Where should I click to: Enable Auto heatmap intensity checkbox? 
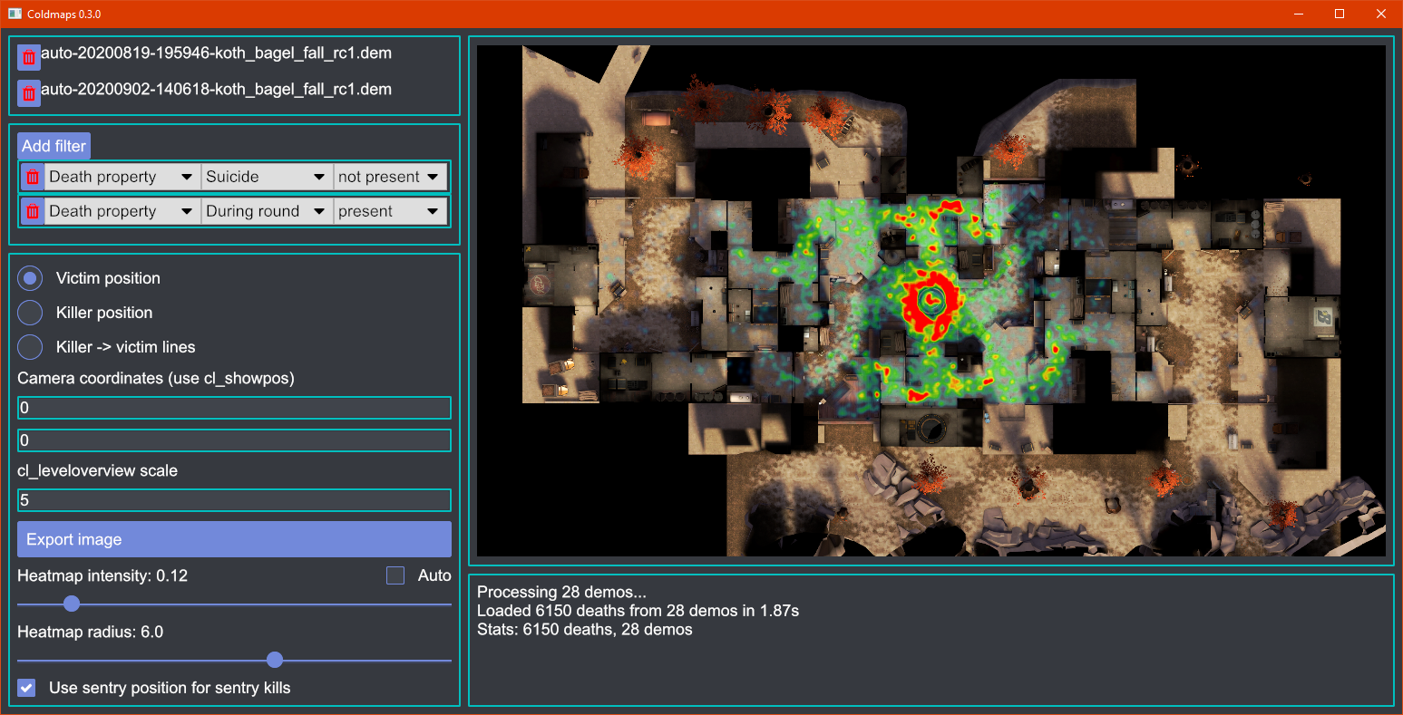tap(395, 575)
